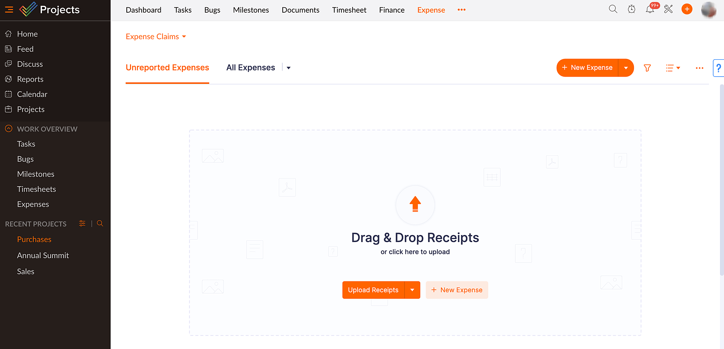Toggle the hamburger sidebar menu

pyautogui.click(x=9, y=10)
